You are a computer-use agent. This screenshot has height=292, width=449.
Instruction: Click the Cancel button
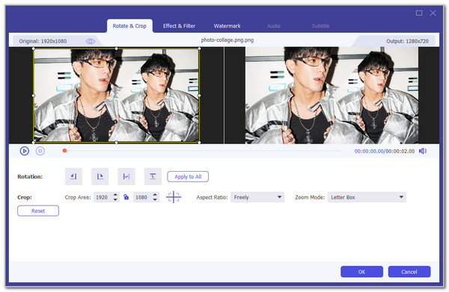click(409, 272)
